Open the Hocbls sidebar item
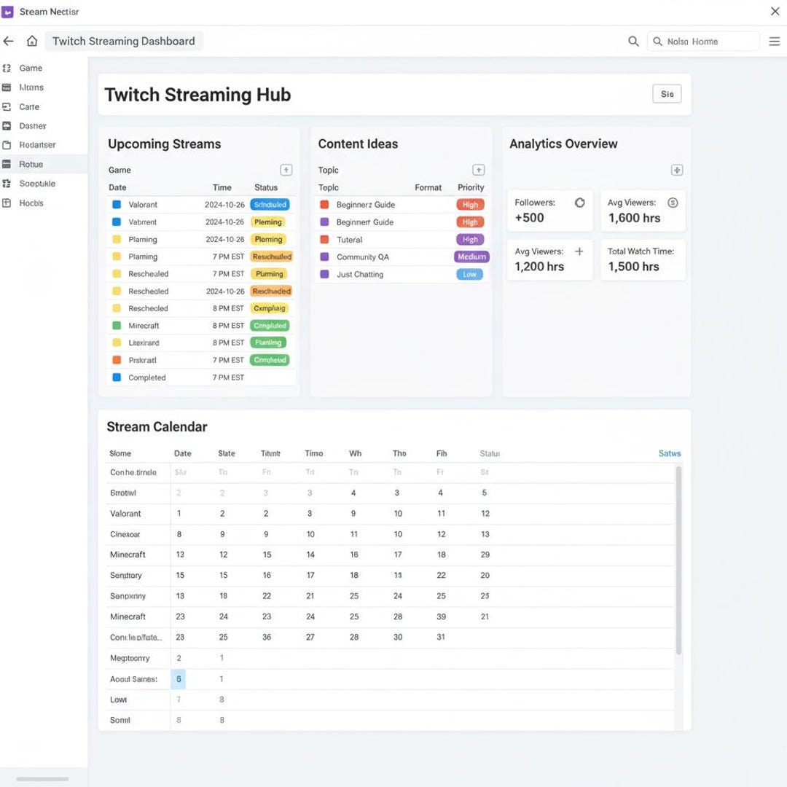The height and width of the screenshot is (787, 787). [x=44, y=203]
